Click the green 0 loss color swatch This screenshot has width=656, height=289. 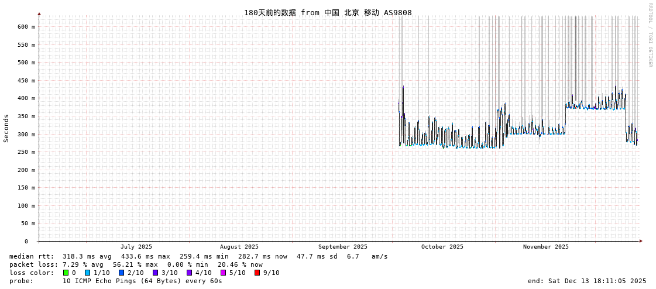click(x=66, y=273)
